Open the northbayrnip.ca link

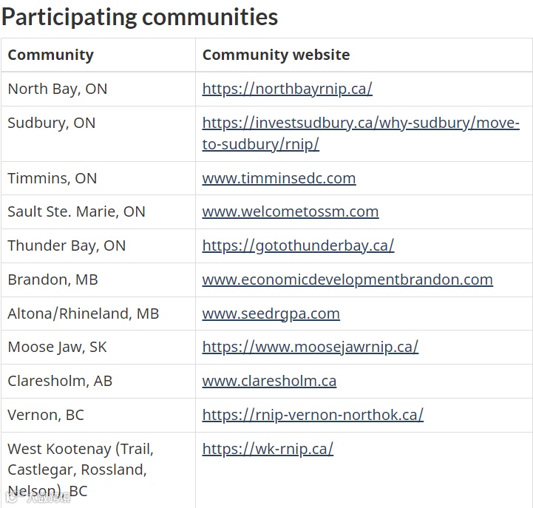(287, 89)
